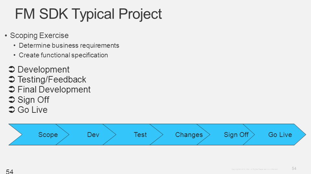Click the slide number 54 at bottom left
Image resolution: width=311 pixels, height=174 pixels.
[x=9, y=171]
